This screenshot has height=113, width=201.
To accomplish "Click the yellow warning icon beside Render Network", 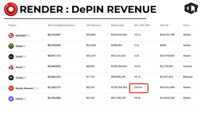I will point(38,88).
